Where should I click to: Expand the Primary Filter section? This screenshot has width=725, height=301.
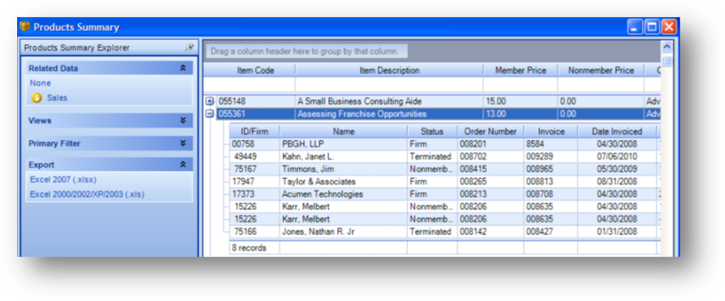point(183,143)
